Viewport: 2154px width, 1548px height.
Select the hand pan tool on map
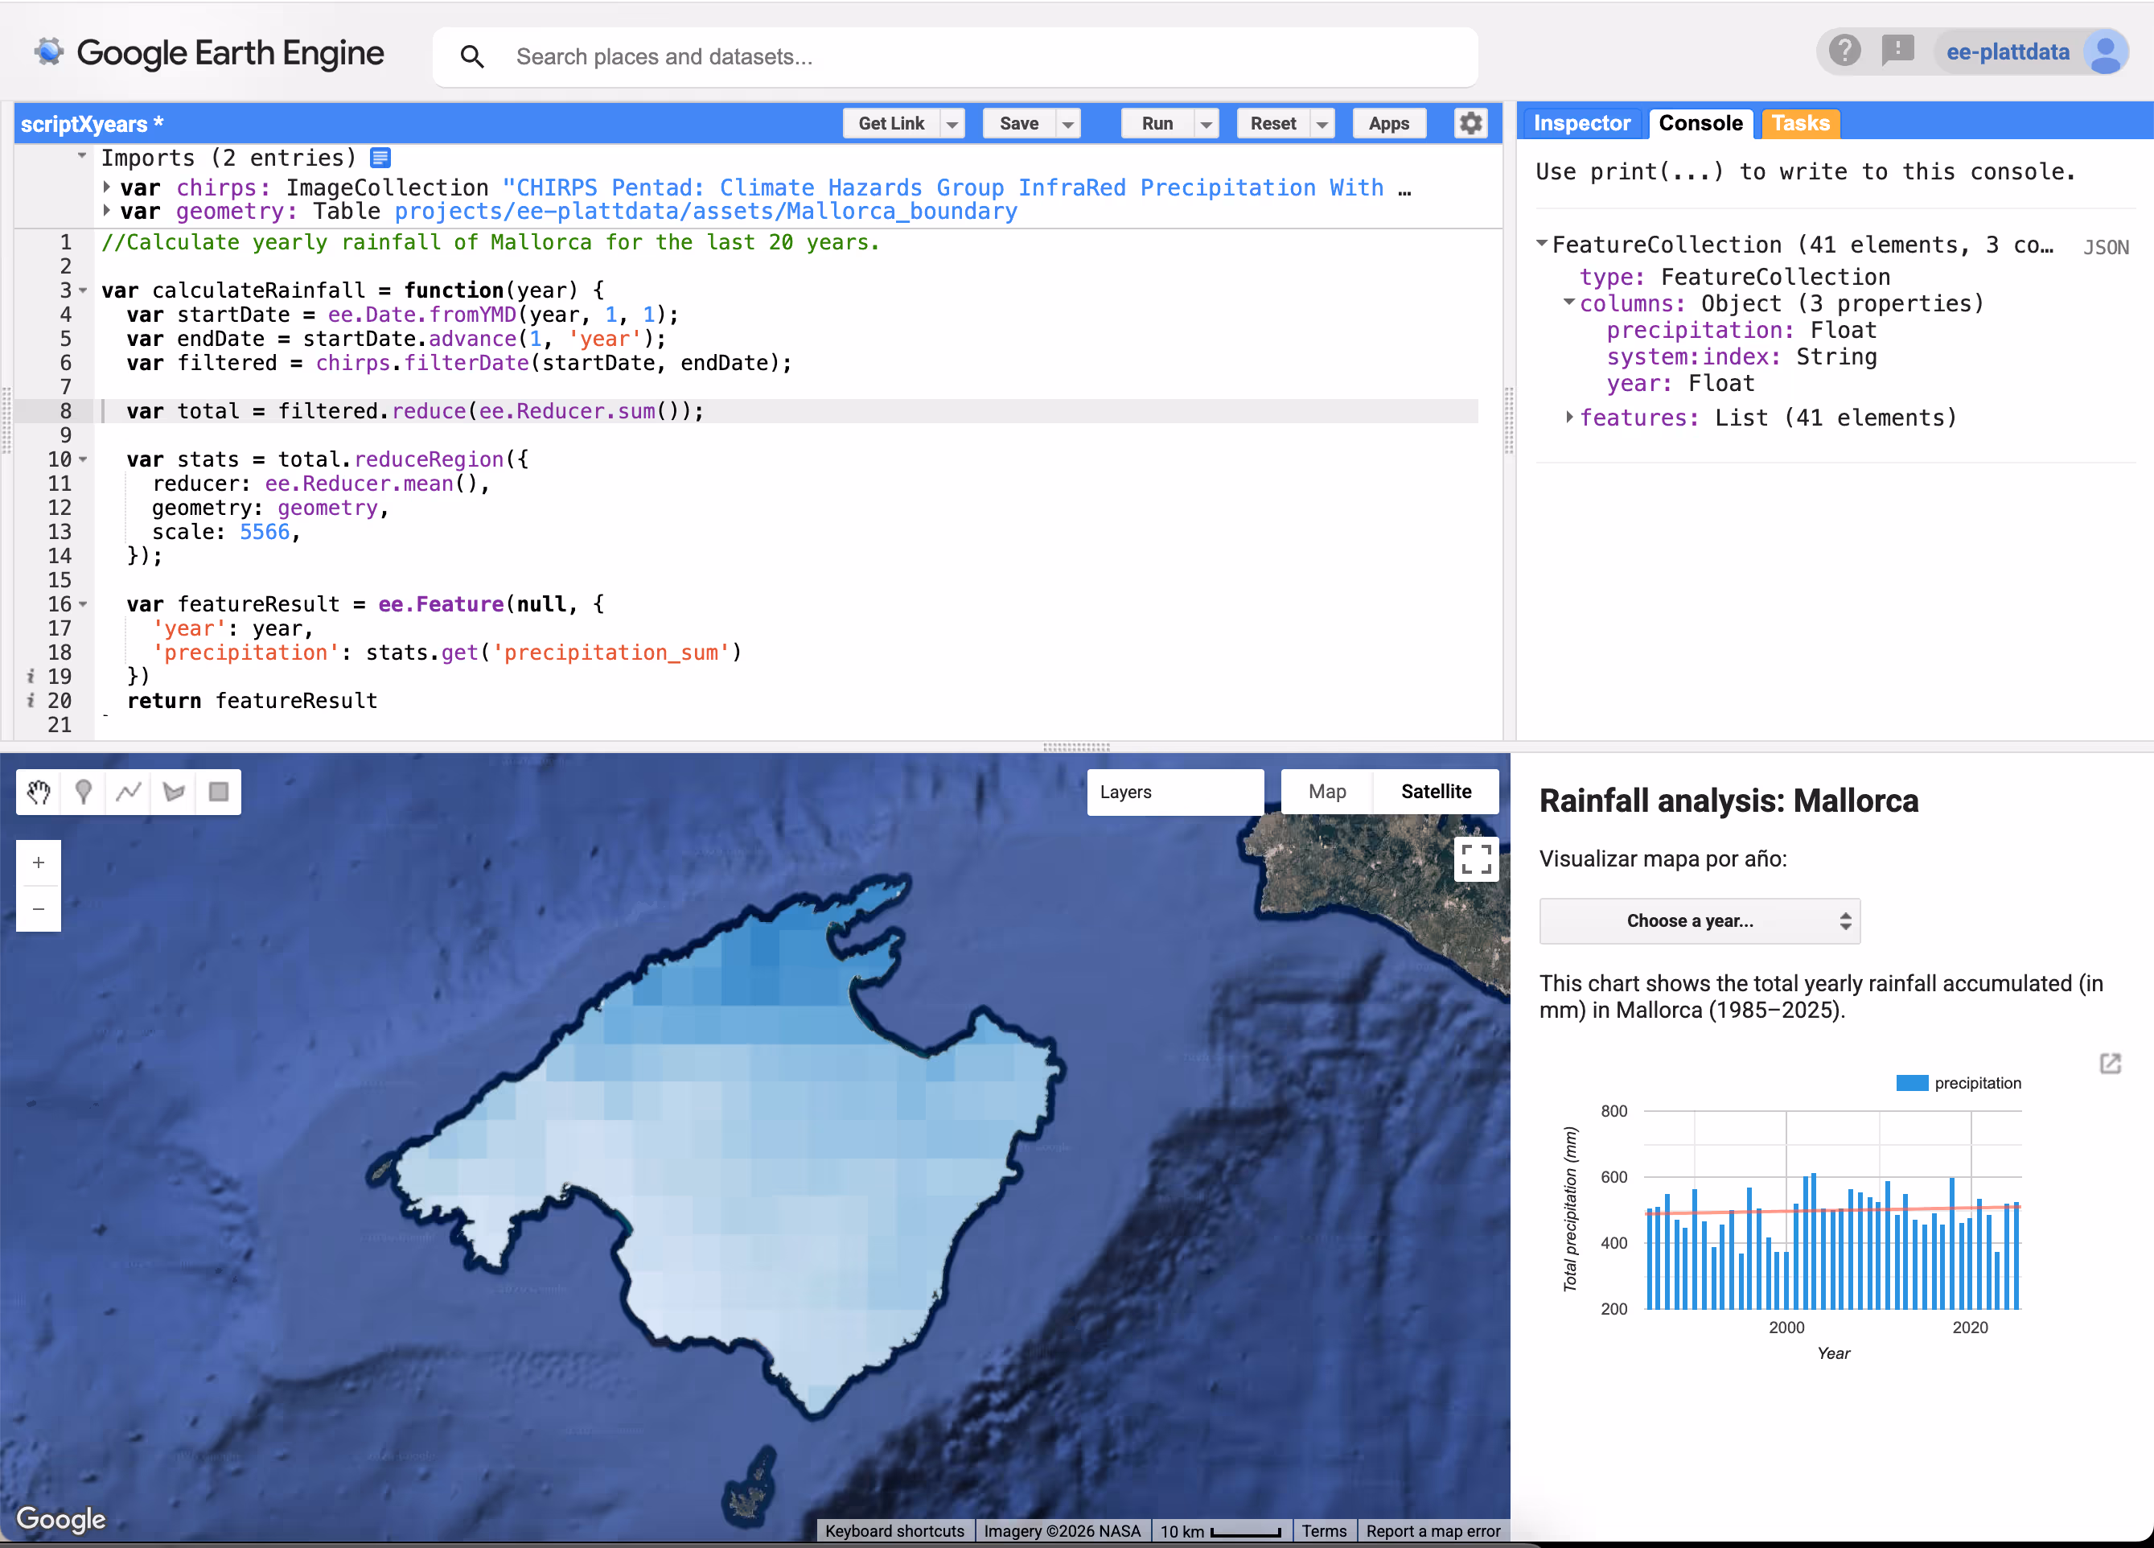coord(39,792)
